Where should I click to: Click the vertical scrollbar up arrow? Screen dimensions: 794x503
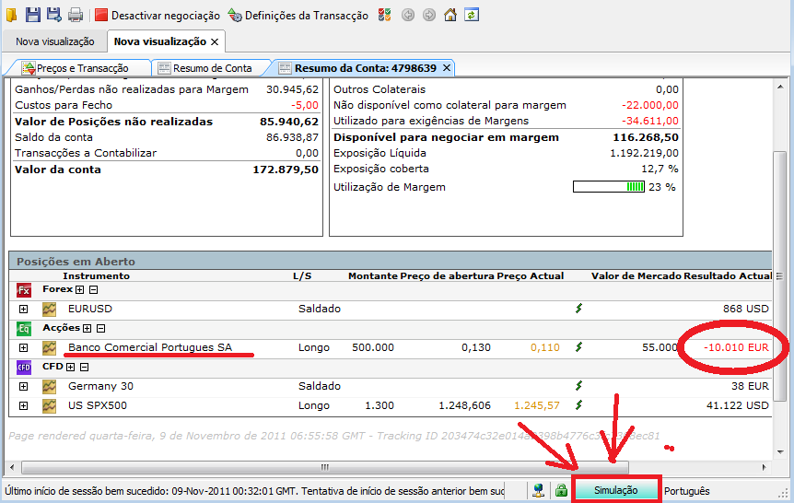pos(780,88)
